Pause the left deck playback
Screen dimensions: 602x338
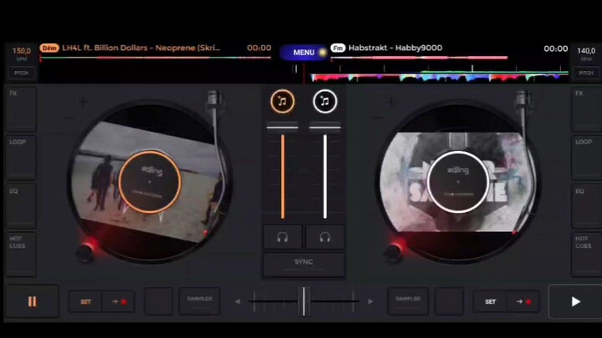coord(33,301)
